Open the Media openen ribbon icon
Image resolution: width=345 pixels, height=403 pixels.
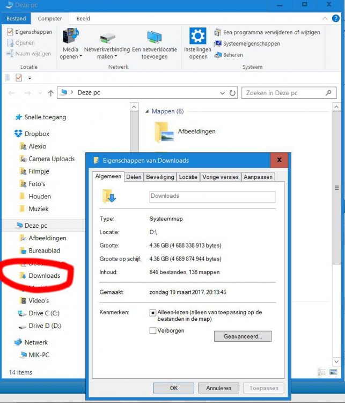pos(70,37)
